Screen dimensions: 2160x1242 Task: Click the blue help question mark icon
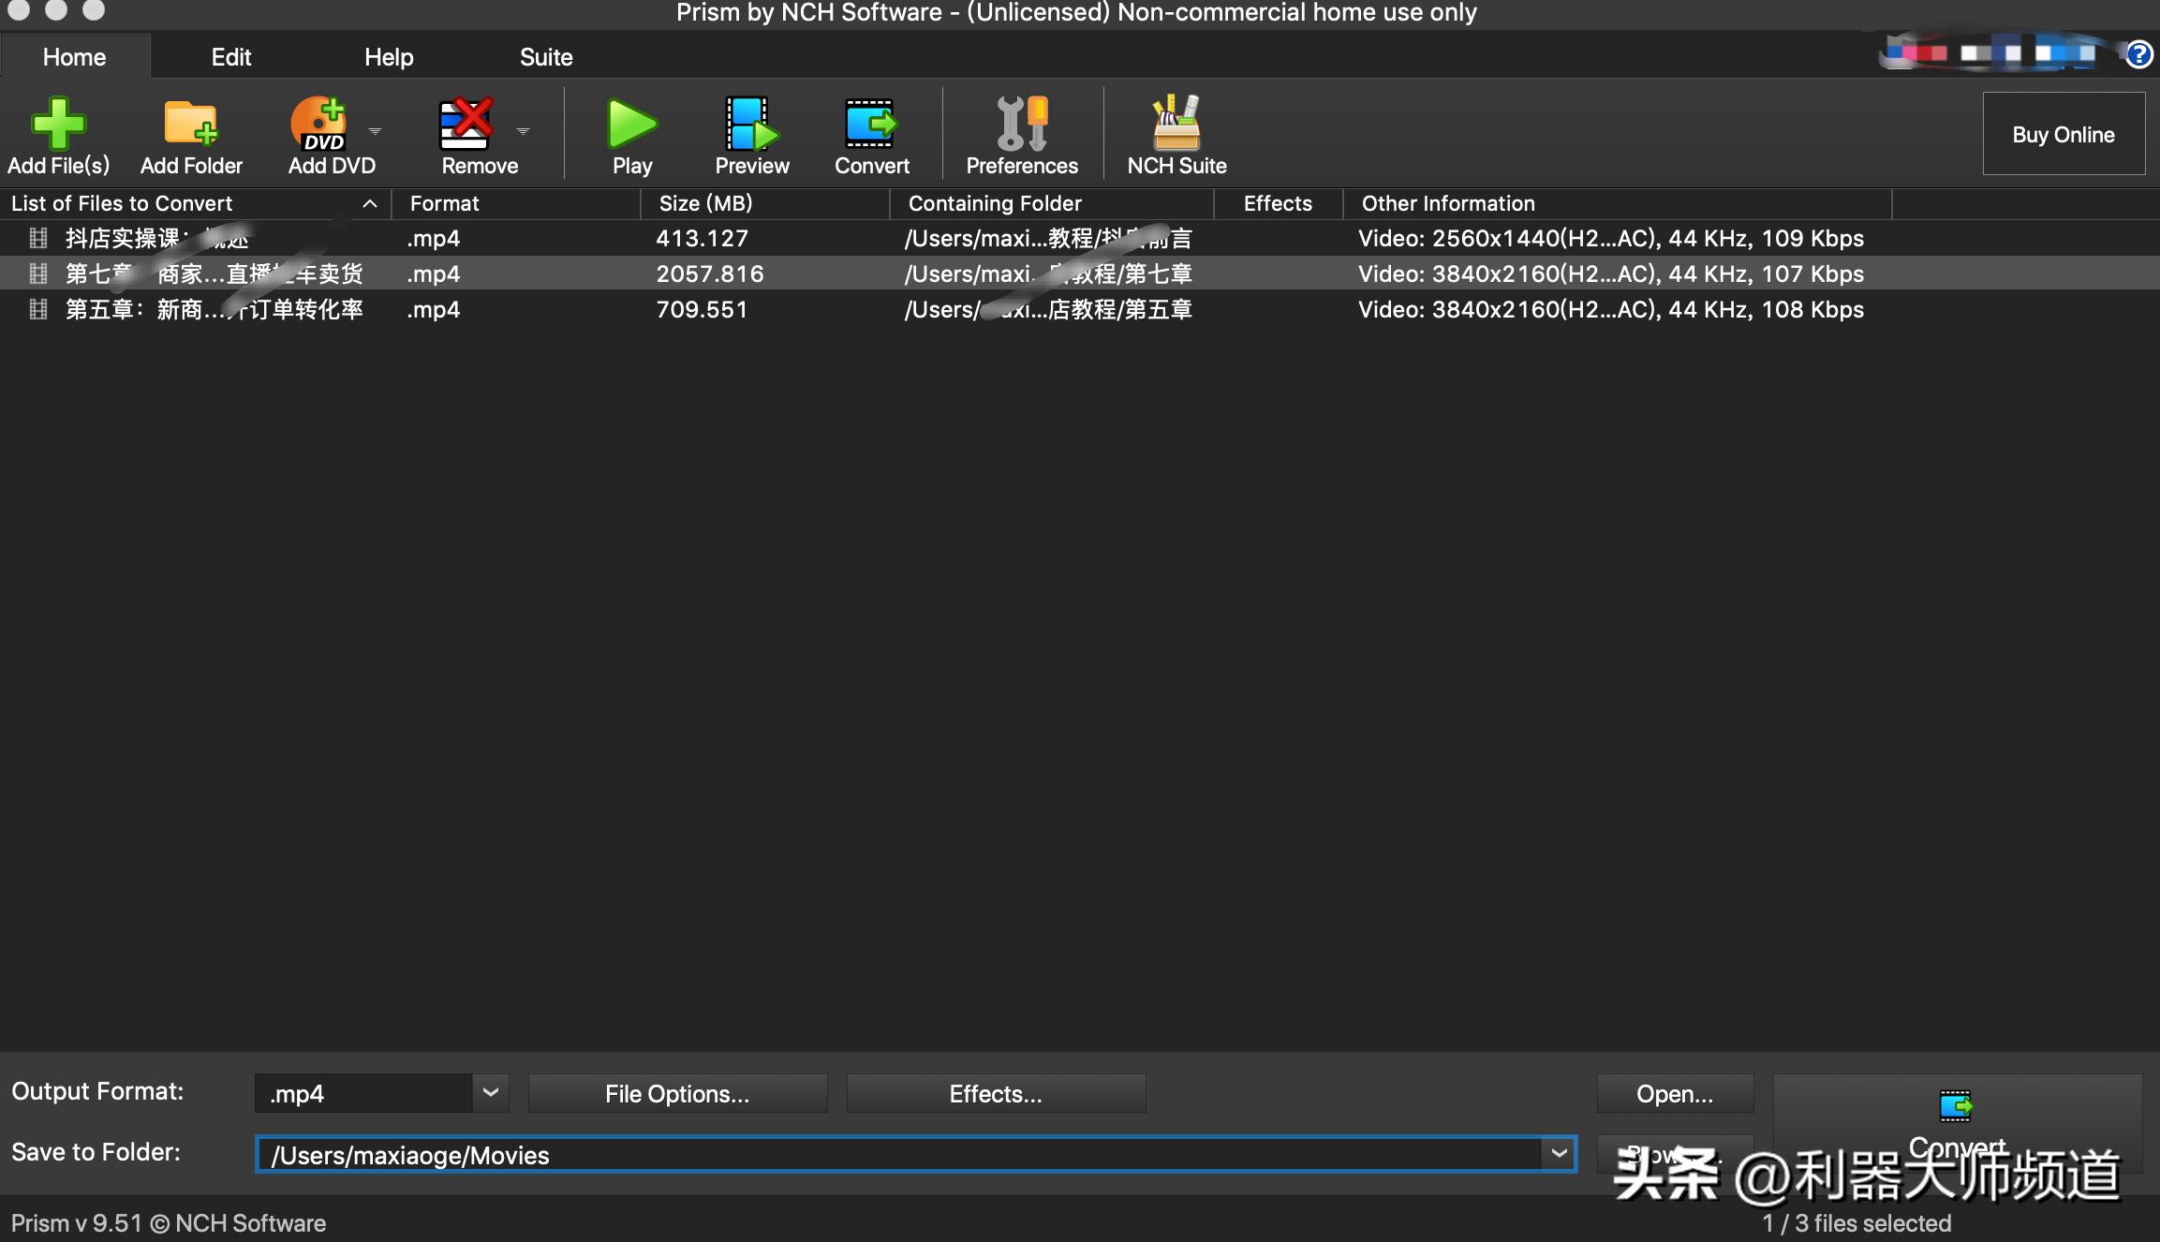coord(2138,55)
